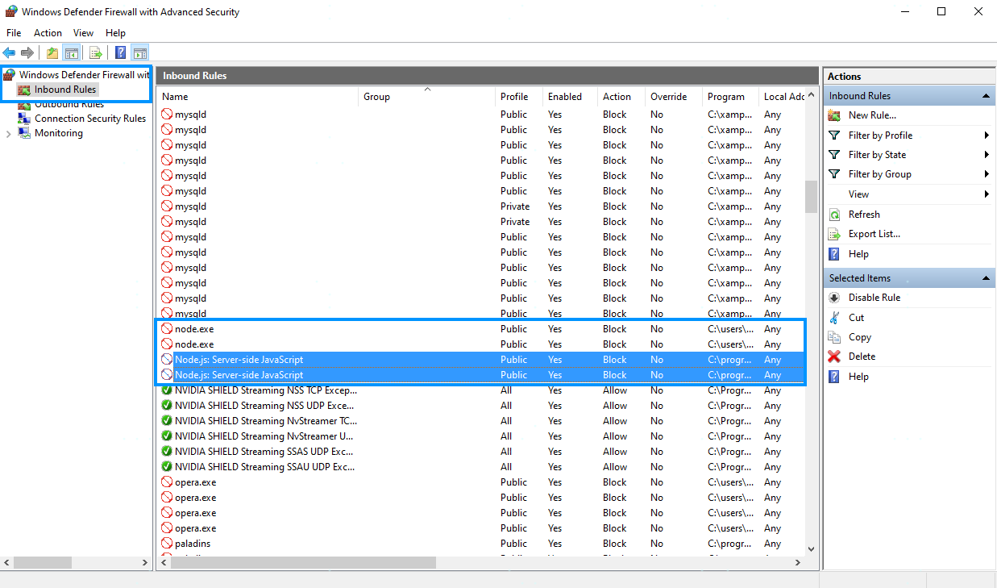Click the scroll-down arrow of the rules list
Screen dimensions: 997x588
811,548
